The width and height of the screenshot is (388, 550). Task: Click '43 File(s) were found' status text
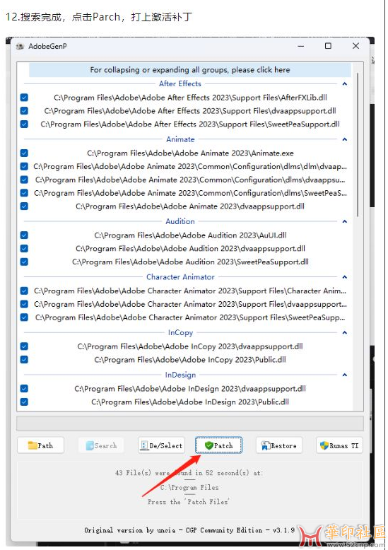pyautogui.click(x=189, y=473)
